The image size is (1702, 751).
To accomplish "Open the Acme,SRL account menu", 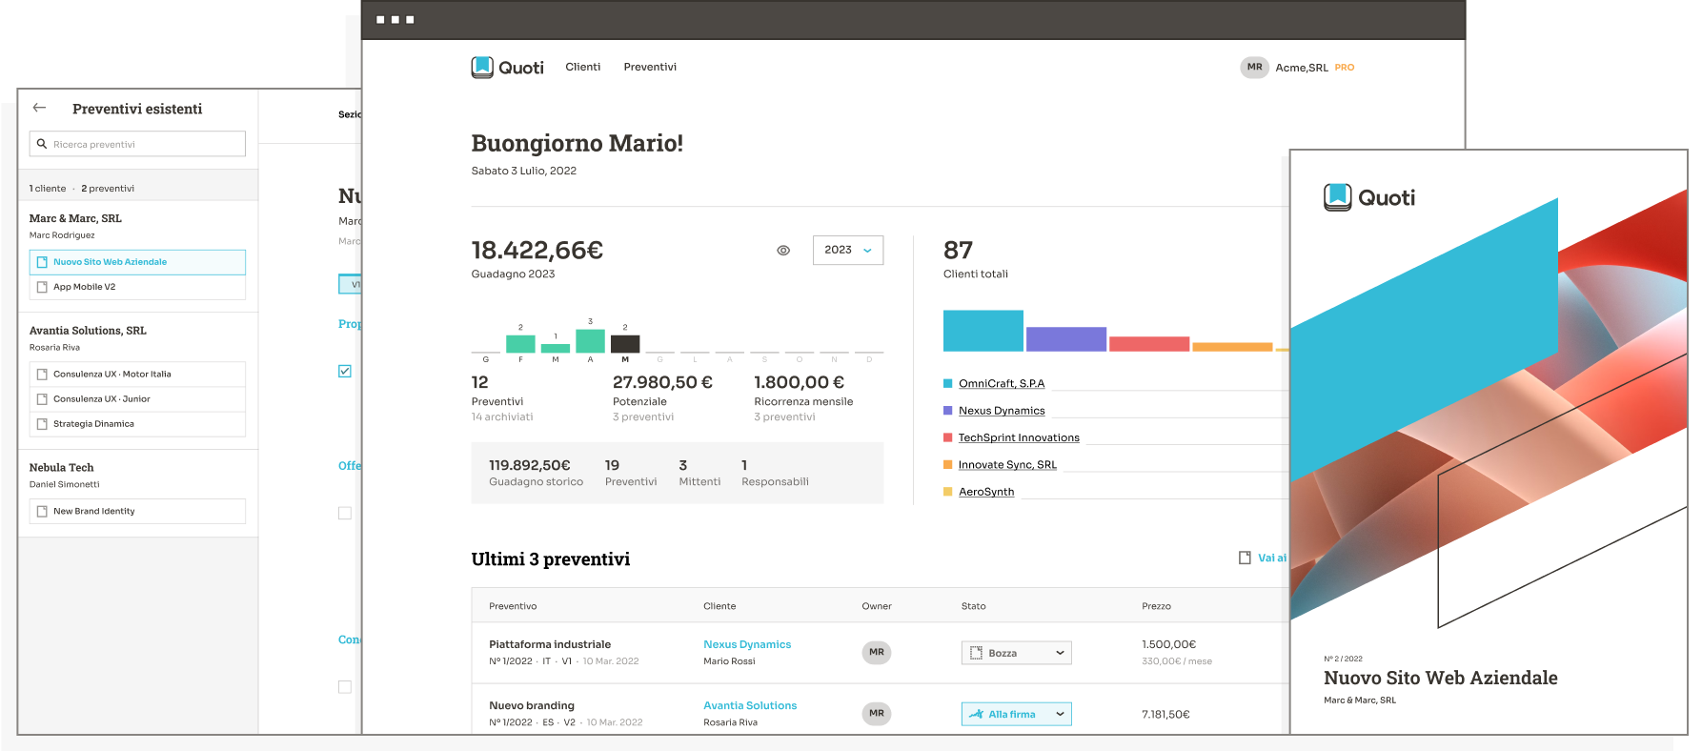I will (x=1302, y=68).
